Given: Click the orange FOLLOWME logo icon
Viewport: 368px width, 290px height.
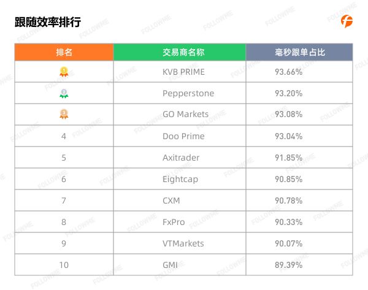Looking at the screenshot, I should (347, 21).
